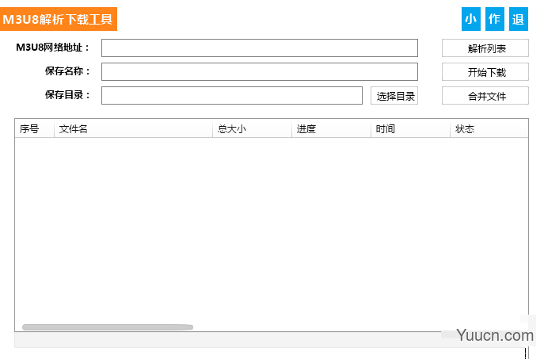Click the blue 小 minimize button

(471, 19)
